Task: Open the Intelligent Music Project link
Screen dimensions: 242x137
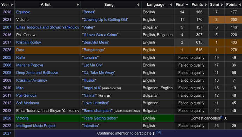Action: click(36, 126)
